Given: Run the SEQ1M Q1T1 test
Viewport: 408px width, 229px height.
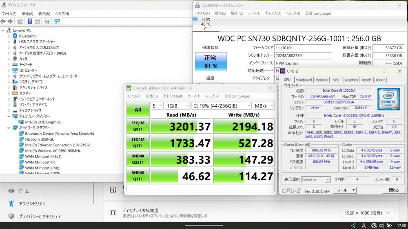Looking at the screenshot, I should point(138,143).
